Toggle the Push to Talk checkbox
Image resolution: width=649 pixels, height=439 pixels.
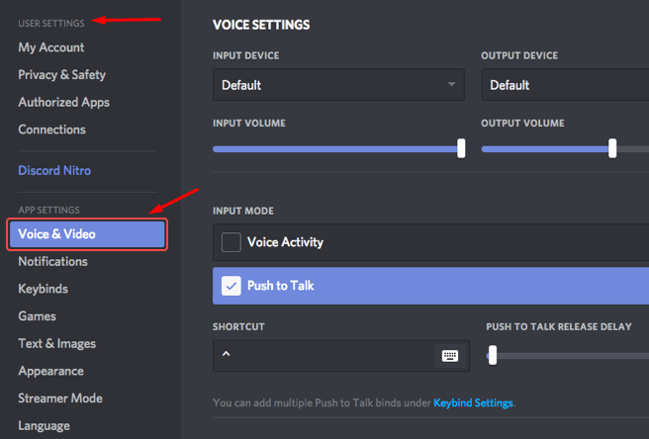pos(232,286)
